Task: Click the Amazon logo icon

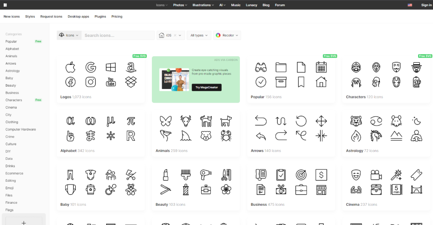Action: [x=131, y=67]
